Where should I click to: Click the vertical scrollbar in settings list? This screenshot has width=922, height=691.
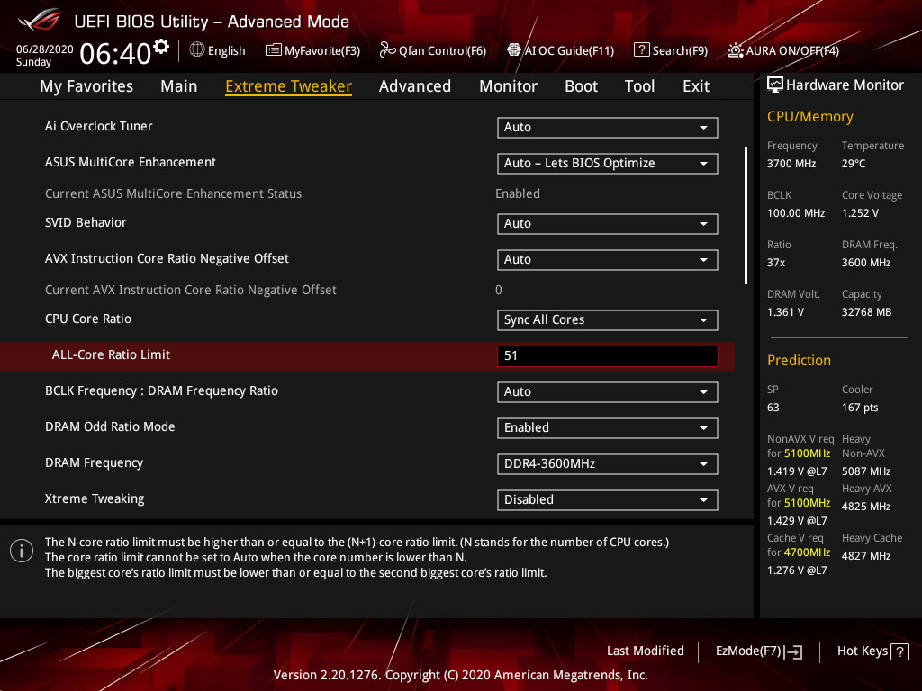pos(746,216)
